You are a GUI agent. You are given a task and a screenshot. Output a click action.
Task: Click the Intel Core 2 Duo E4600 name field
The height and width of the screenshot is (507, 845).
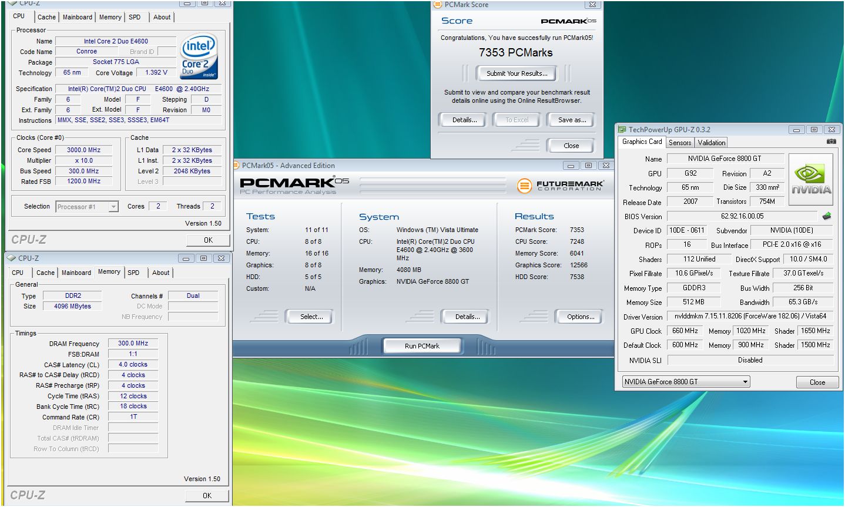(116, 41)
